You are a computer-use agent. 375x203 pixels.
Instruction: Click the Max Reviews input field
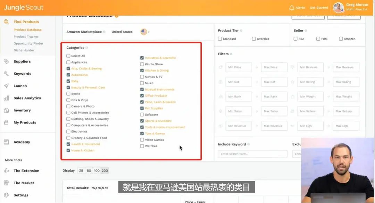pyautogui.click(x=346, y=67)
